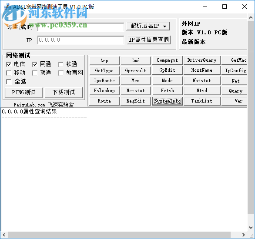Viewport: 255px width, 239px height.
Task: Click the IP属性信息查询 button
Action: click(x=149, y=40)
